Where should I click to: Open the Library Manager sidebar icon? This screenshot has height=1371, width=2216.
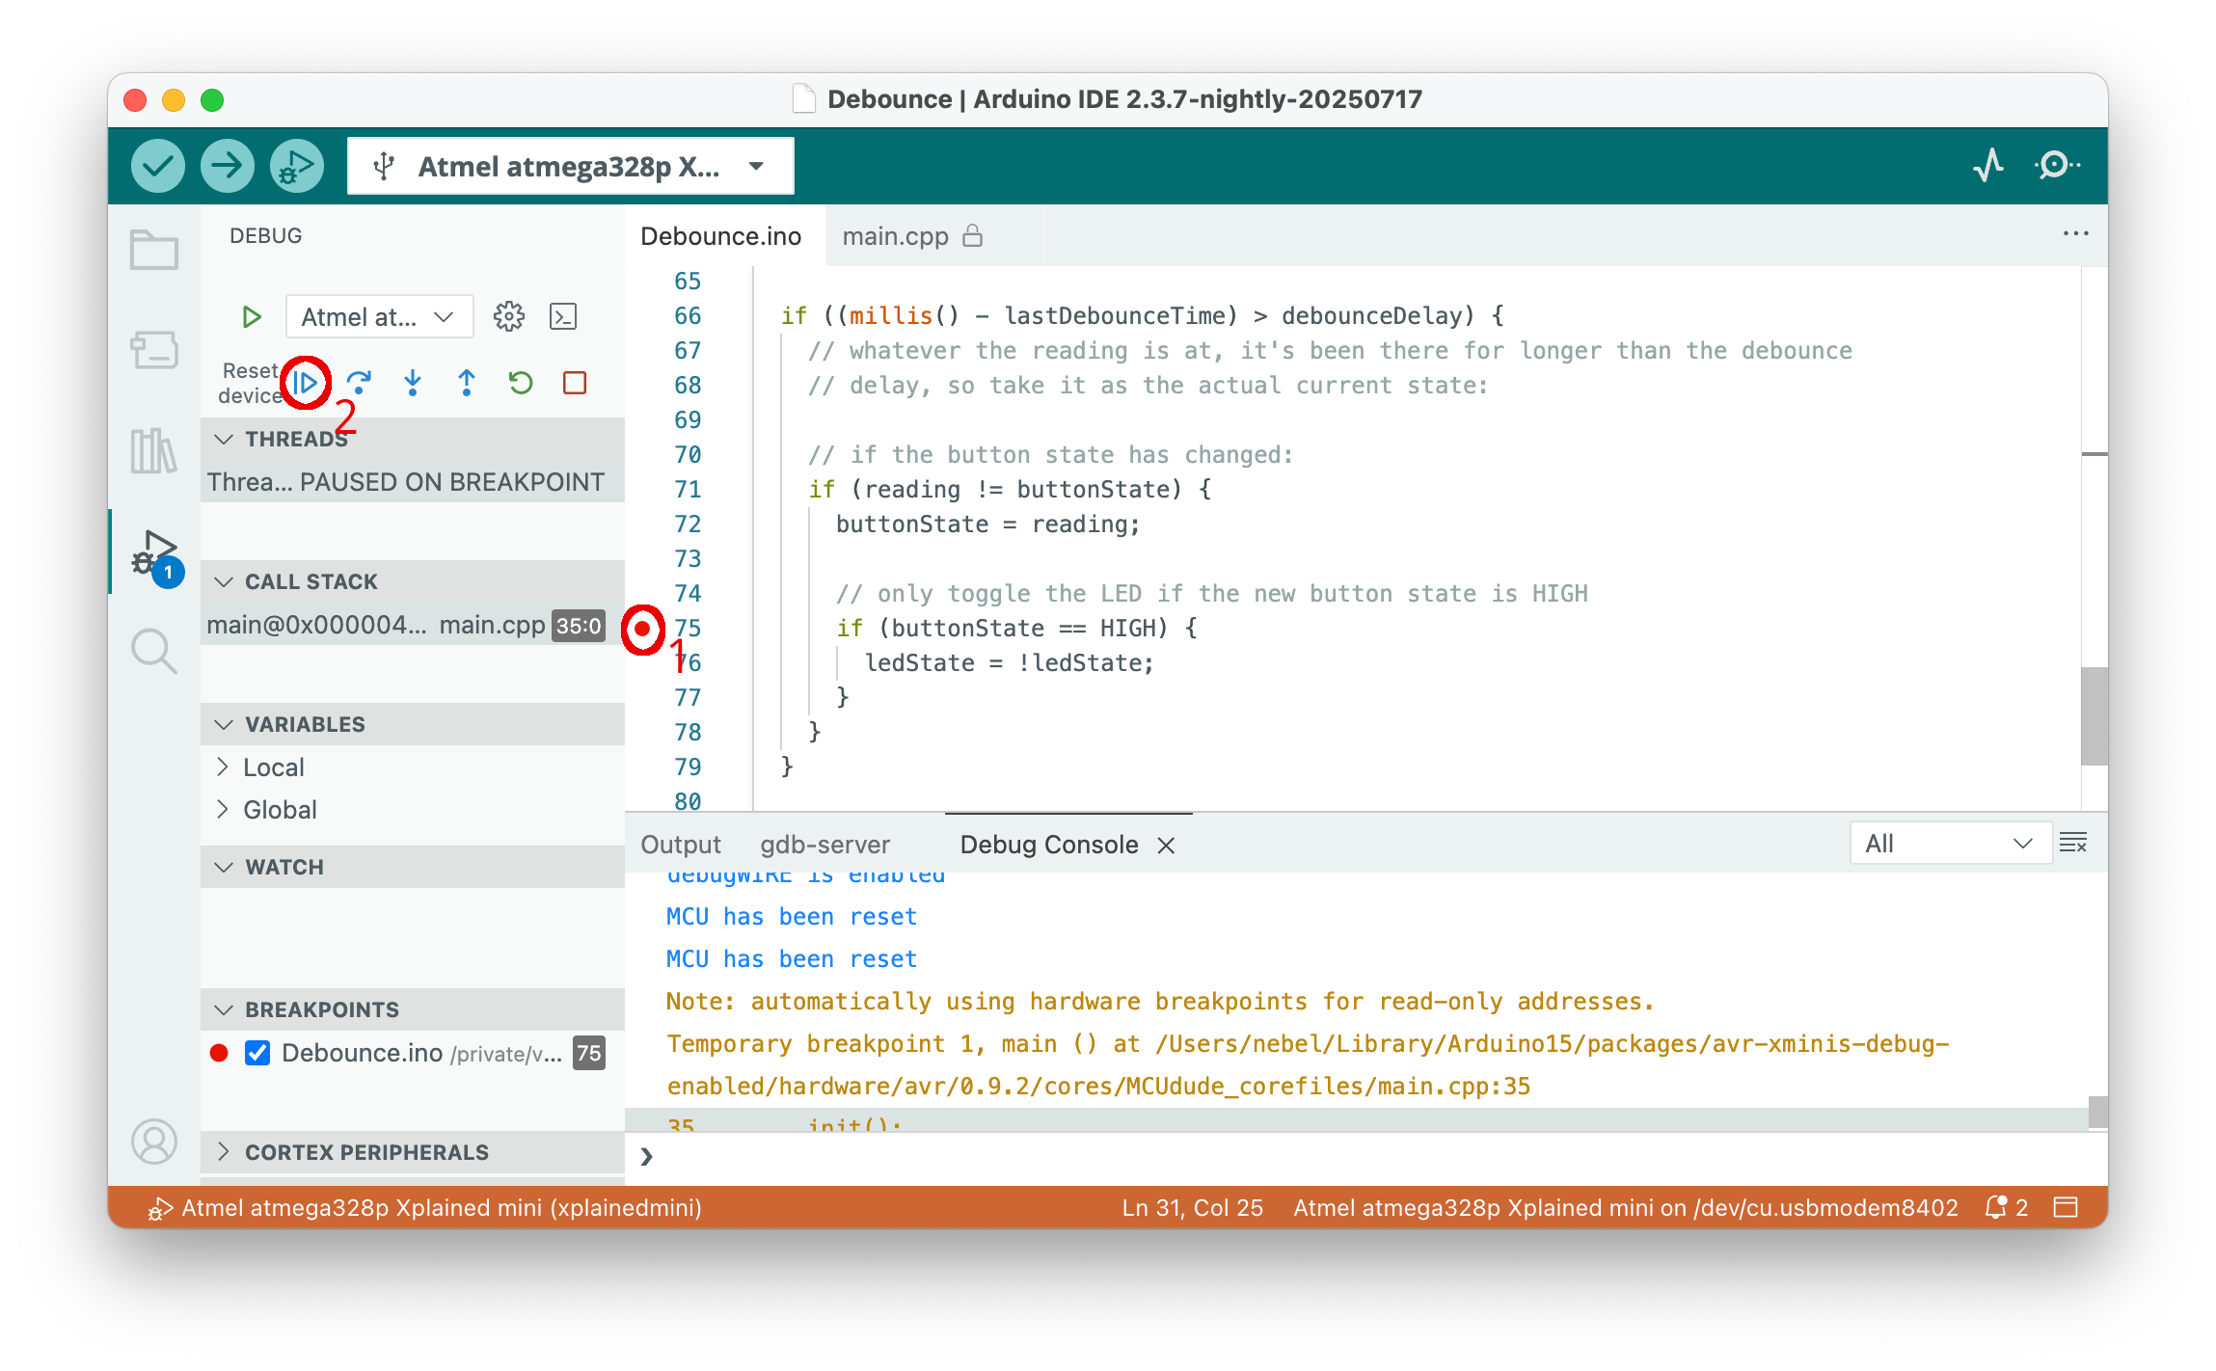[x=154, y=450]
